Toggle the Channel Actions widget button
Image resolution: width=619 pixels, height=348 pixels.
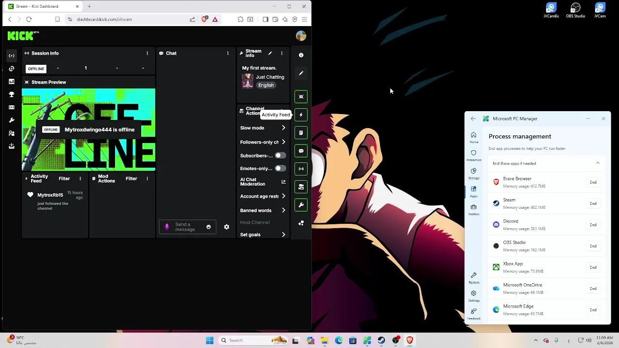coord(301,187)
